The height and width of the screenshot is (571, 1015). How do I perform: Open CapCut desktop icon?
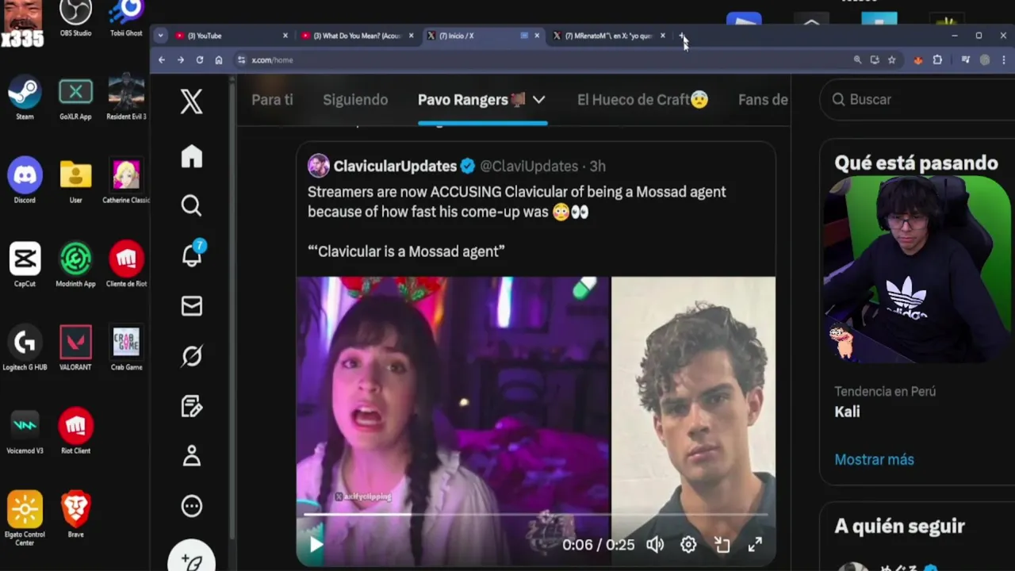(25, 265)
